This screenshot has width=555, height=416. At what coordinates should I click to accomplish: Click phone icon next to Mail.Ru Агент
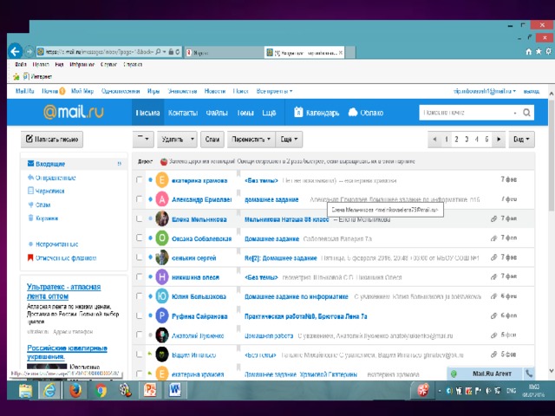coord(529,374)
